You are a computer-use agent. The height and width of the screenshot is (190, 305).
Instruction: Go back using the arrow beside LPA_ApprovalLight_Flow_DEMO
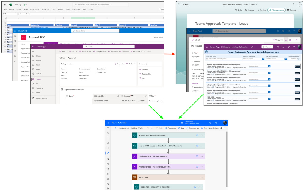116,128
